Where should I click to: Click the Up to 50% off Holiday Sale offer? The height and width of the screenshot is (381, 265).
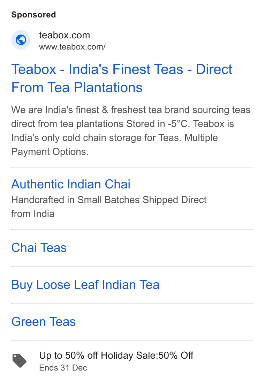pos(116,356)
